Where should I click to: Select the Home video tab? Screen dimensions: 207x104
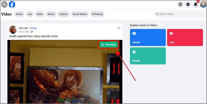pyautogui.click(x=19, y=14)
